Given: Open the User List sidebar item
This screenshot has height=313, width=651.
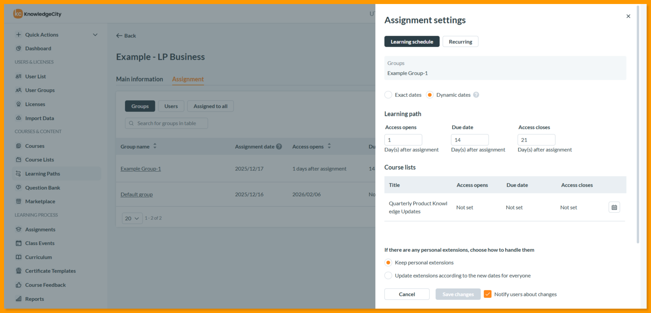Looking at the screenshot, I should tap(35, 76).
